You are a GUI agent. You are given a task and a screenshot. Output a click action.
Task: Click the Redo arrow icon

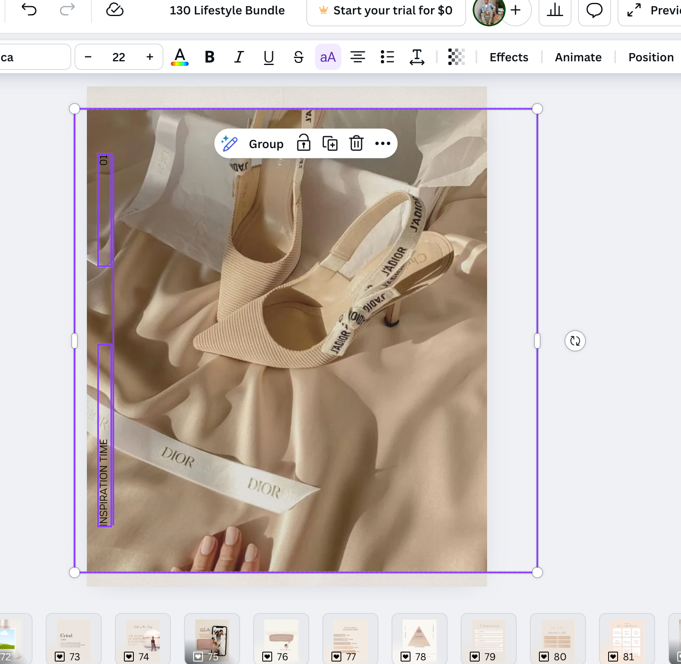(67, 10)
